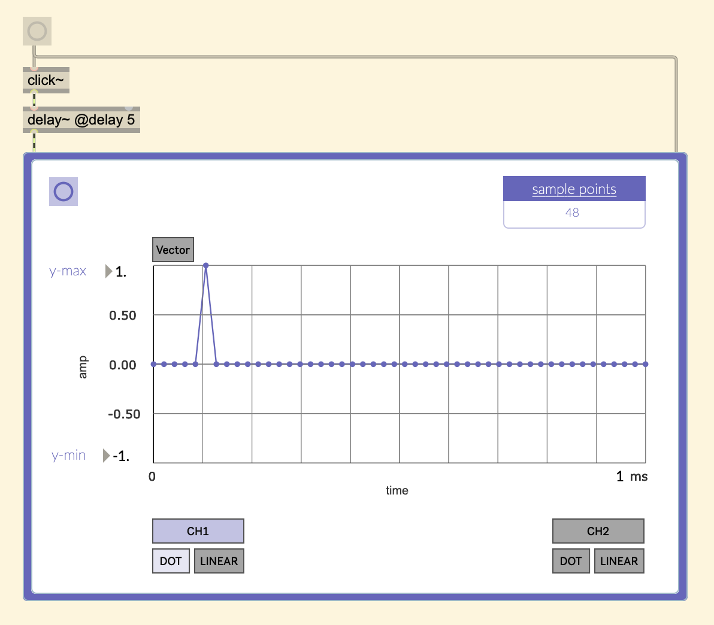Click the y-max label

(x=68, y=271)
